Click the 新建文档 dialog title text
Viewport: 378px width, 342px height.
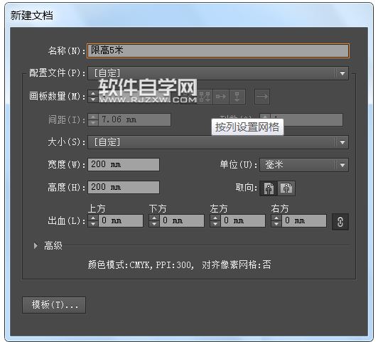pos(31,16)
